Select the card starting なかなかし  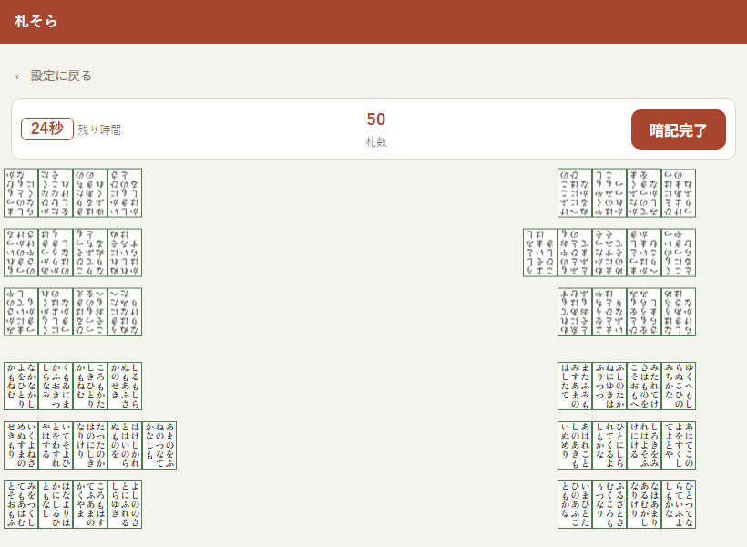pos(21,386)
